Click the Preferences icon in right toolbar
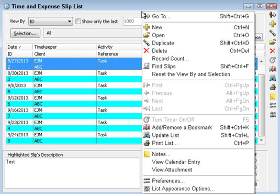Image resolution: width=280 pixels, height=194 pixels. [x=273, y=105]
